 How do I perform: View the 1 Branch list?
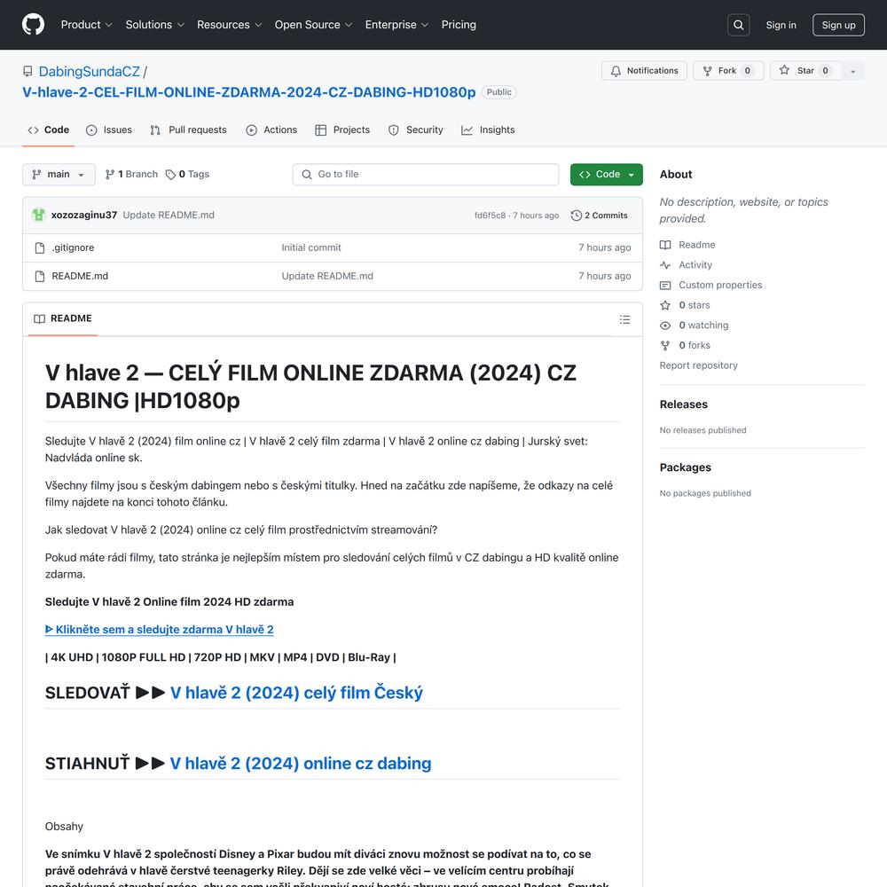point(132,174)
